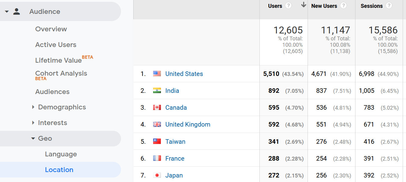This screenshot has width=406, height=182.
Task: Click the Japan flag icon
Action: 157,175
